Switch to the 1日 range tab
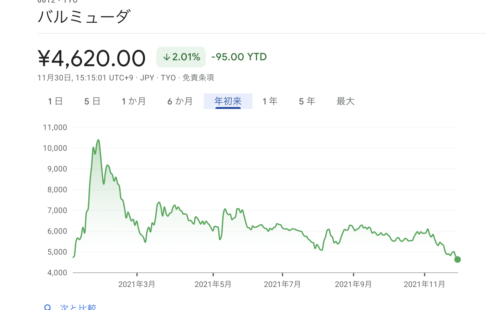Viewport: 486px width, 310px height. click(55, 101)
